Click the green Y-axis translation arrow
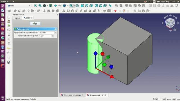The width and height of the screenshot is (180, 101). click(108, 57)
